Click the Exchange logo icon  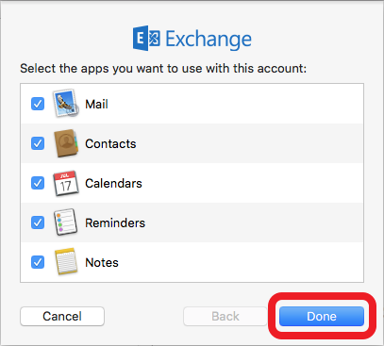pyautogui.click(x=146, y=39)
